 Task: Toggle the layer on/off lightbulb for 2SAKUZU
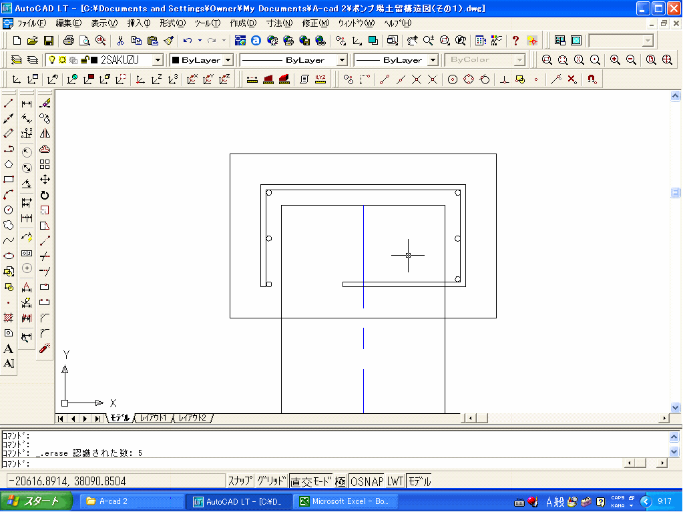pos(52,59)
